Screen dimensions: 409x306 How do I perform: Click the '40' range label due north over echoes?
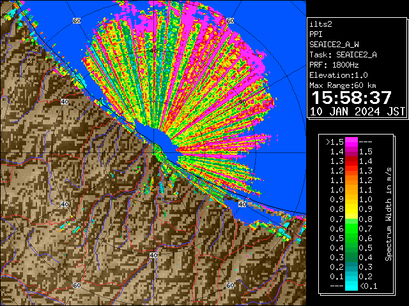pyautogui.click(x=153, y=51)
